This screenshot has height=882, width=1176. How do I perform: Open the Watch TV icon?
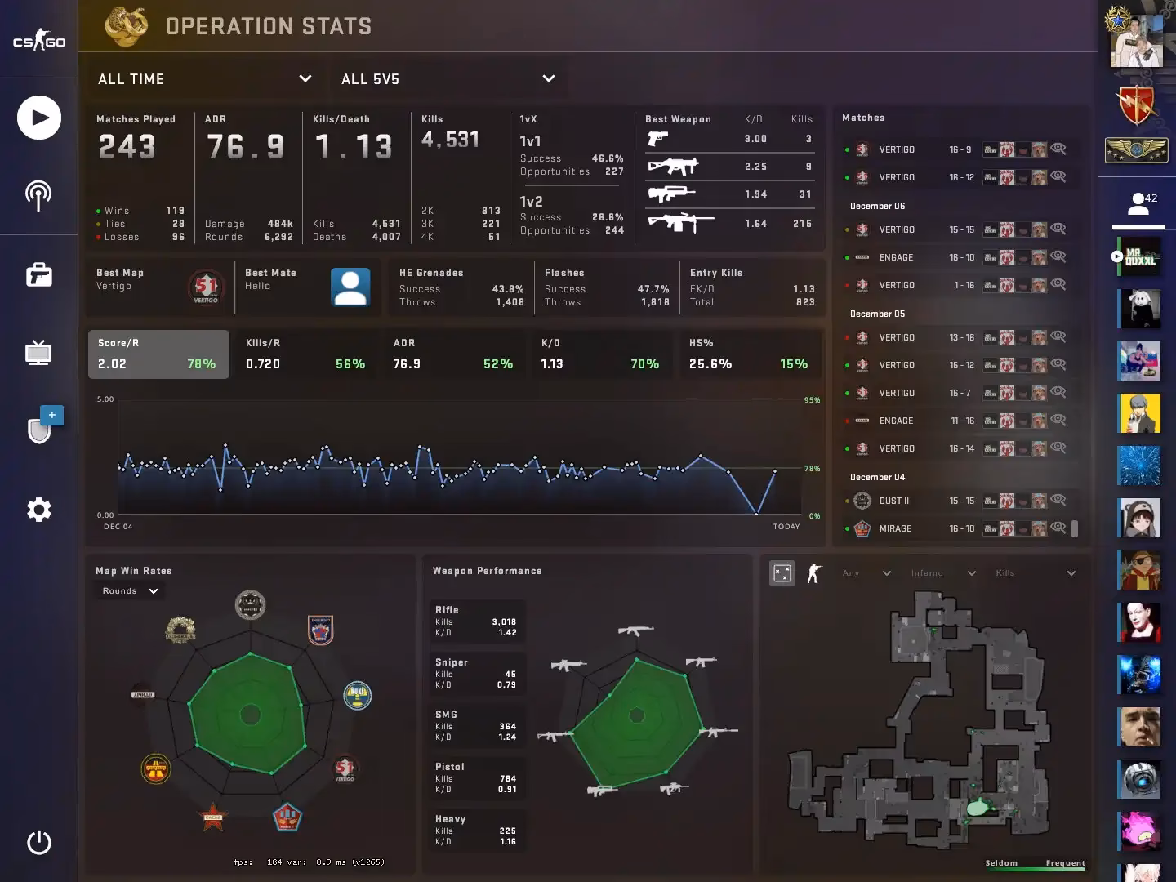point(38,353)
